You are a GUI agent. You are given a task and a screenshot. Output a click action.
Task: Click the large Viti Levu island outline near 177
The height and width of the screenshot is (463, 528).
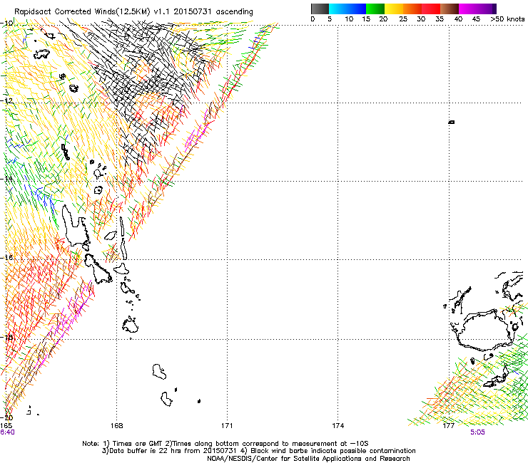point(484,330)
